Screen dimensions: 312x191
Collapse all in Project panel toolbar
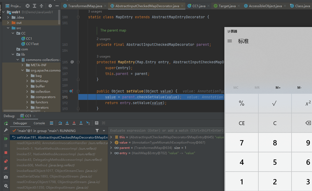(41, 6)
